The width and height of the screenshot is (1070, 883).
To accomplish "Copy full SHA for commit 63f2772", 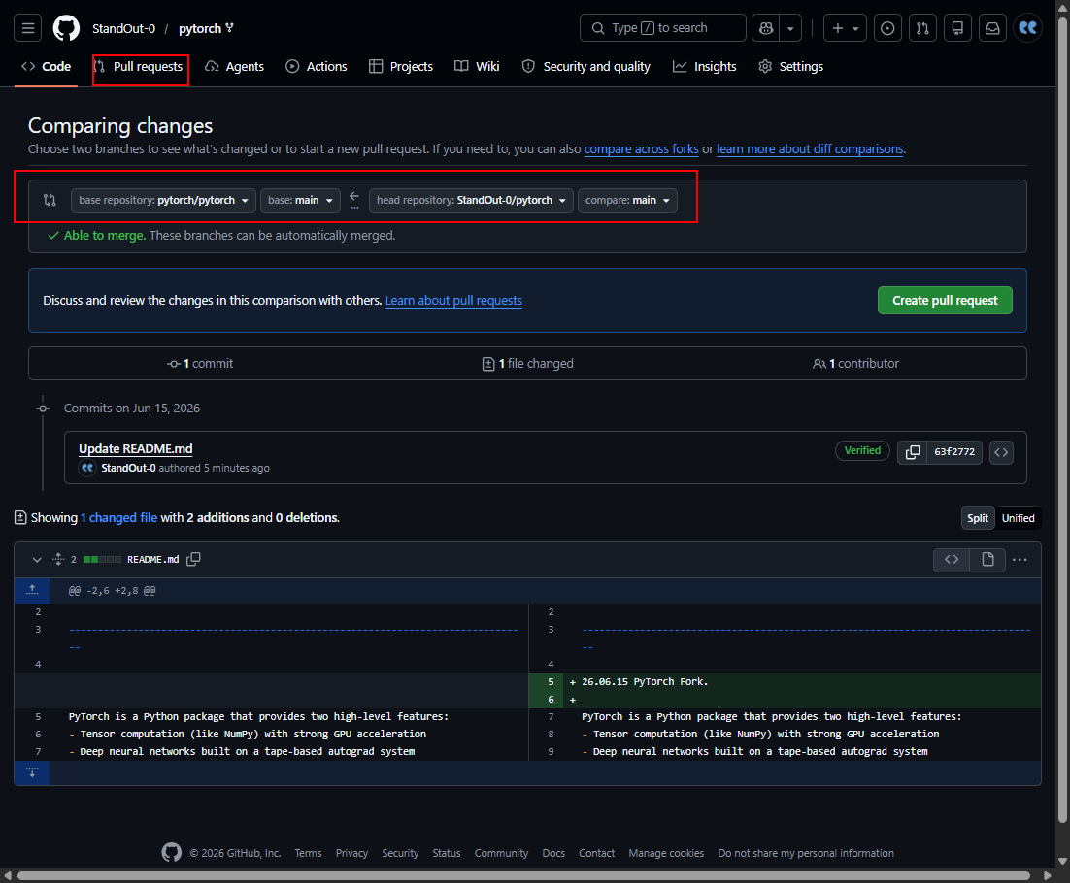I will [913, 452].
